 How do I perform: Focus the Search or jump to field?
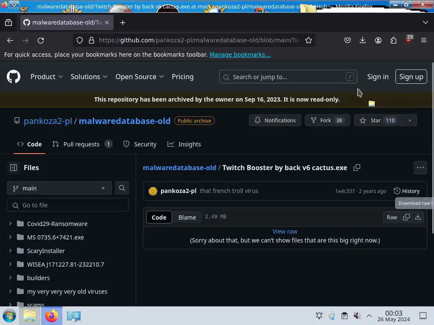coord(288,77)
